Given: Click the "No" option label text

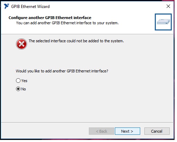Looking at the screenshot, I should coord(24,89).
